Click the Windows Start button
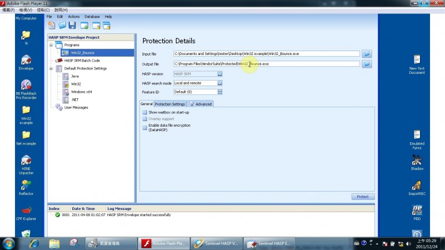 8,243
